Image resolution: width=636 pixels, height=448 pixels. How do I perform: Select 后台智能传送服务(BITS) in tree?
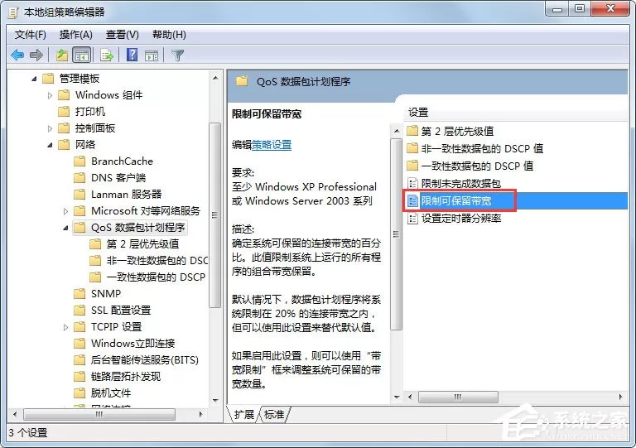[145, 360]
